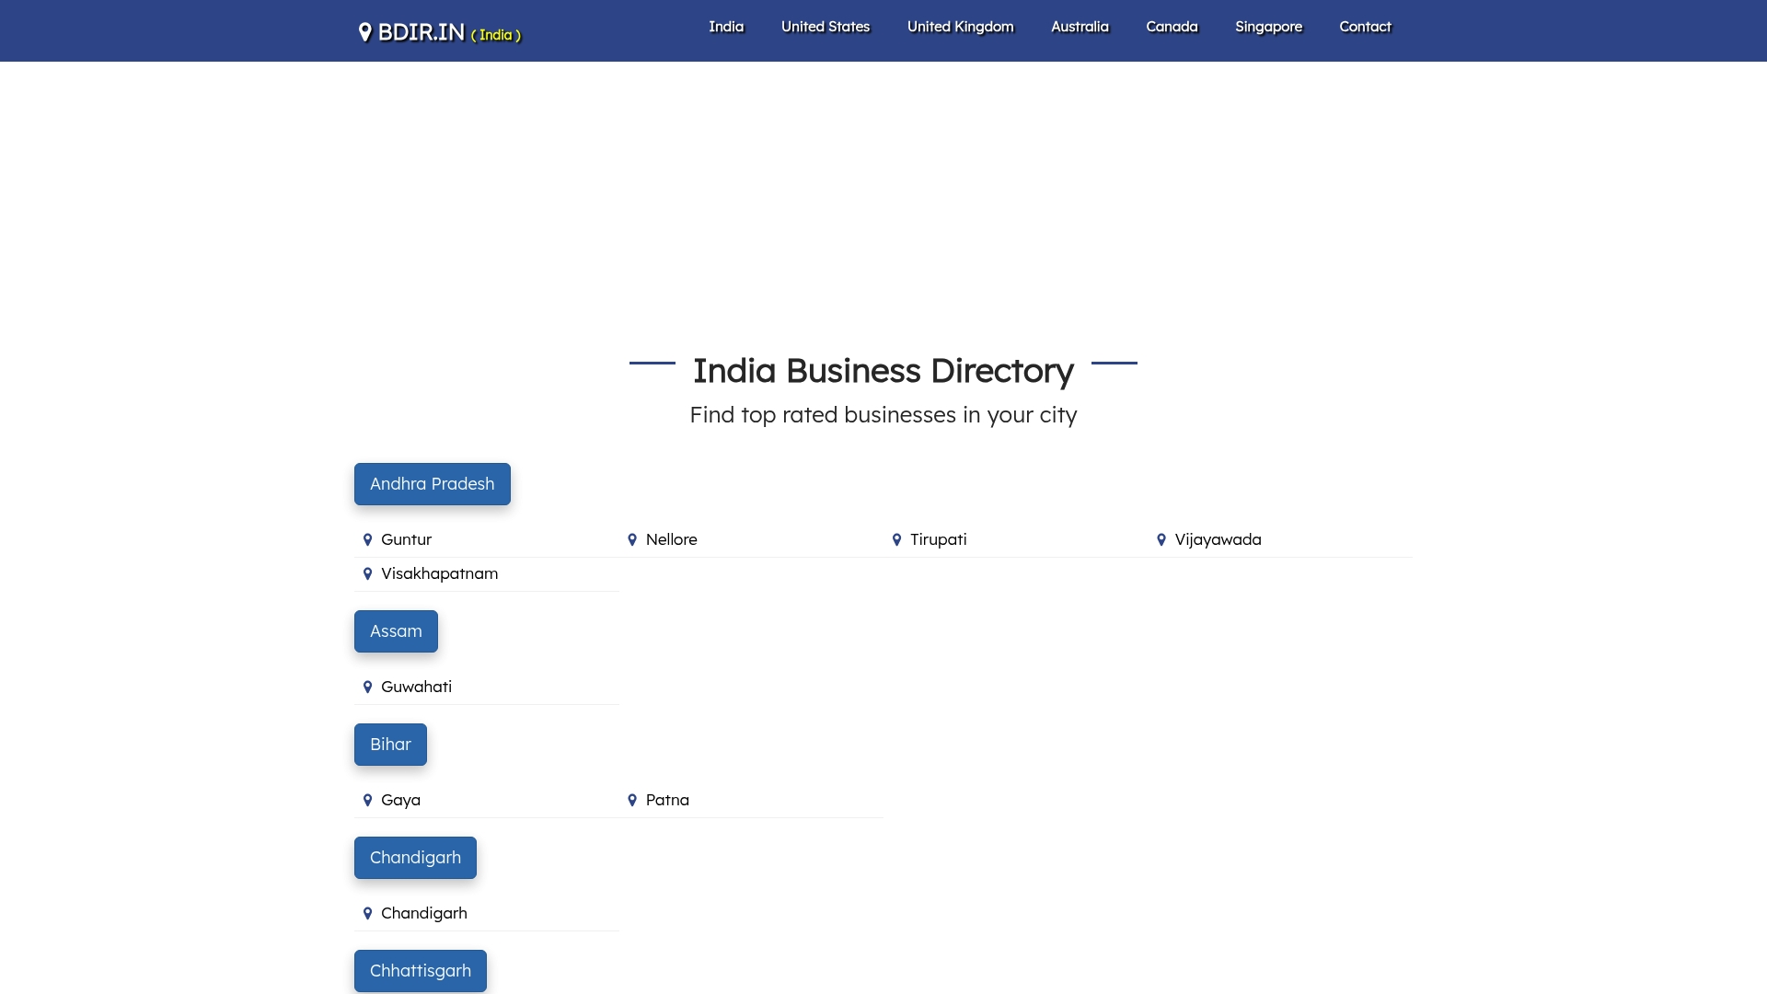Screen dimensions: 1767x994
Task: Click the map pin beside Nellore
Action: click(632, 540)
